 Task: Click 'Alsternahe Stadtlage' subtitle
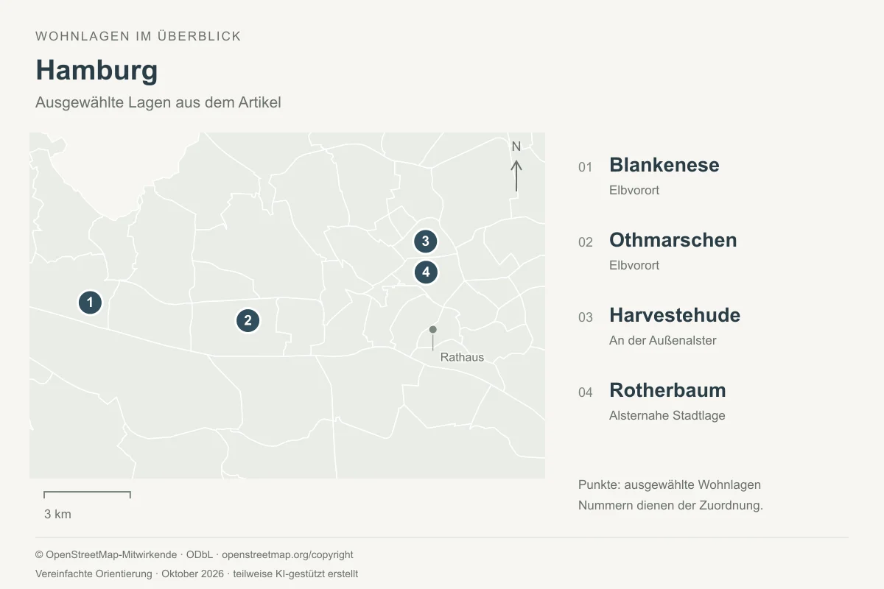point(667,415)
